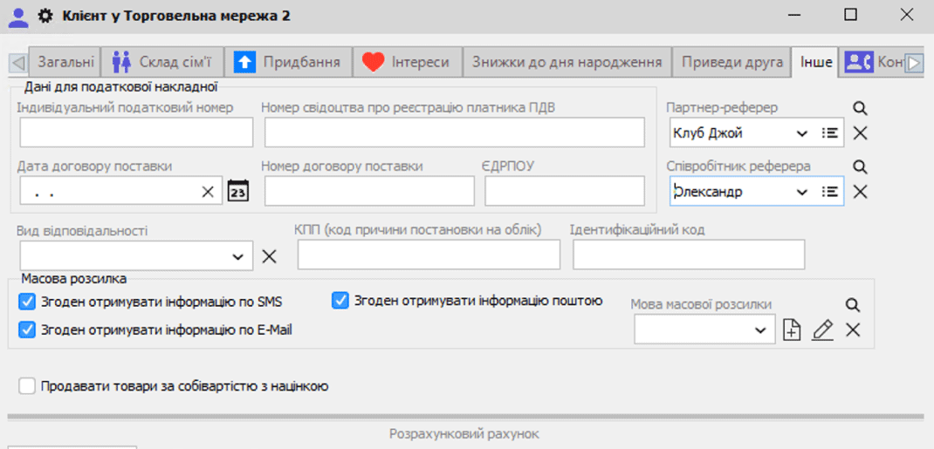Open list view for Співробітник реферера
The image size is (934, 449).
(x=830, y=191)
